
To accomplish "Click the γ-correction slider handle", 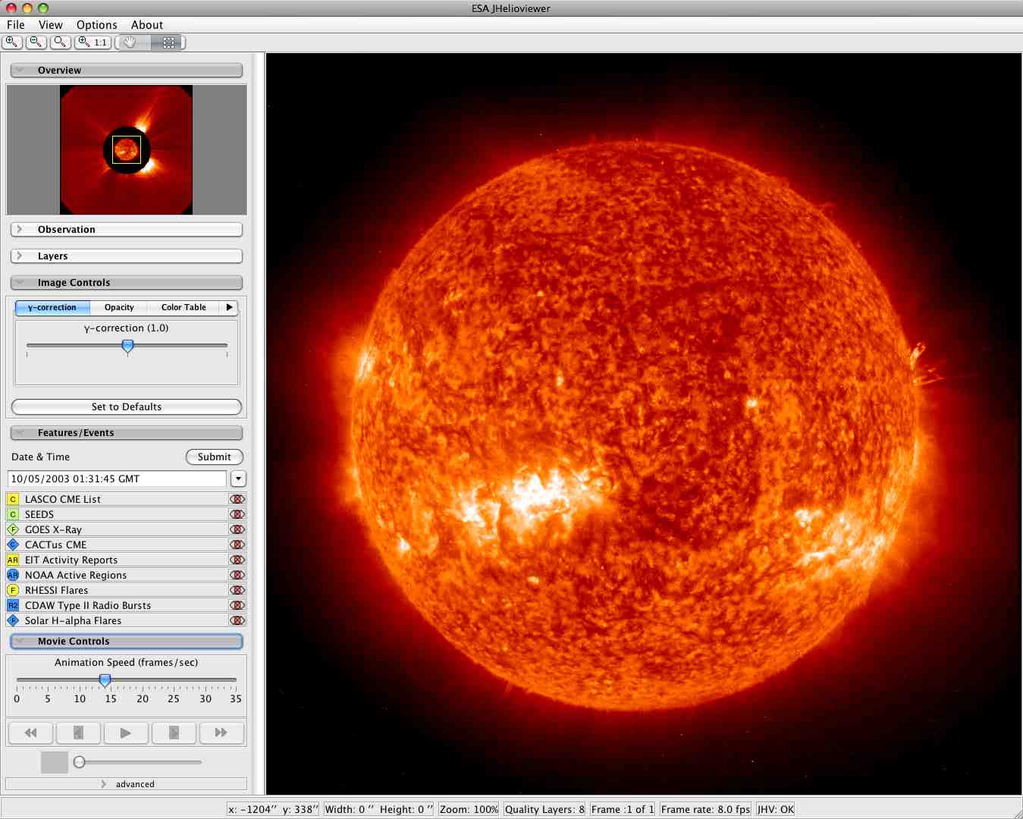I will point(127,347).
